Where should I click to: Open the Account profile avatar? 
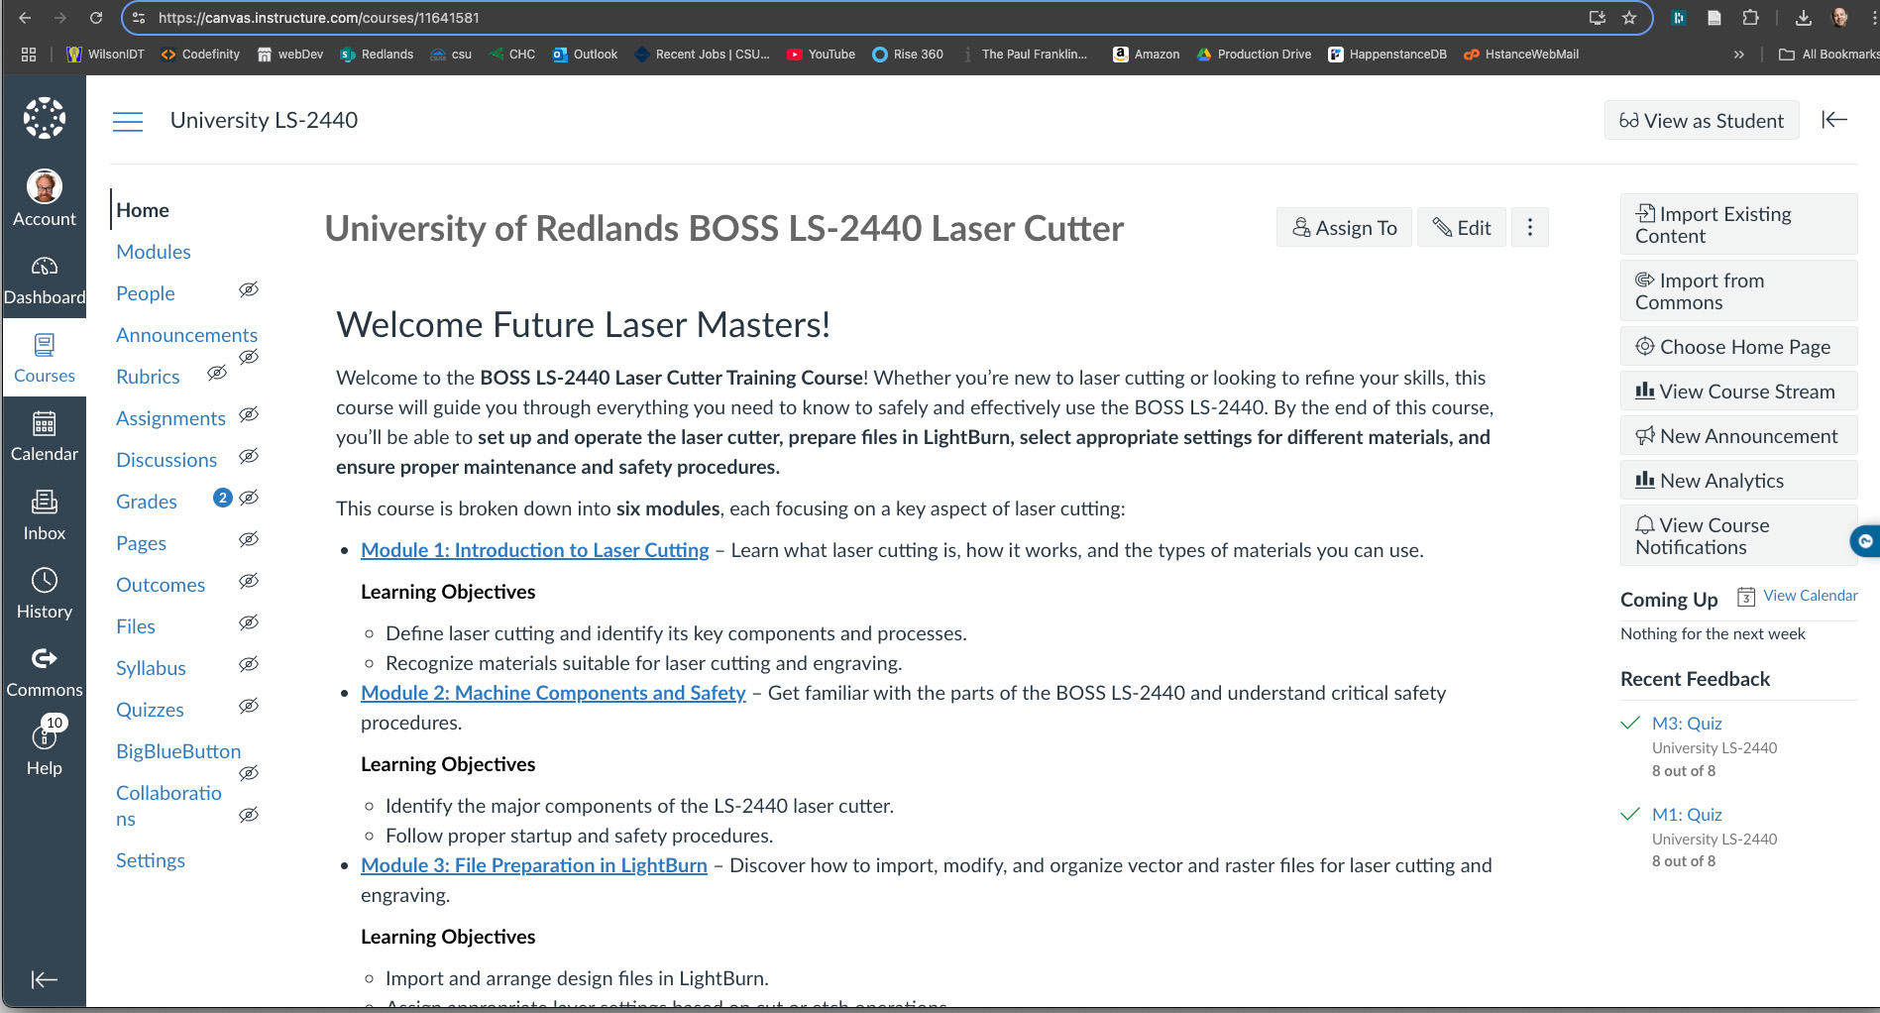pos(45,186)
